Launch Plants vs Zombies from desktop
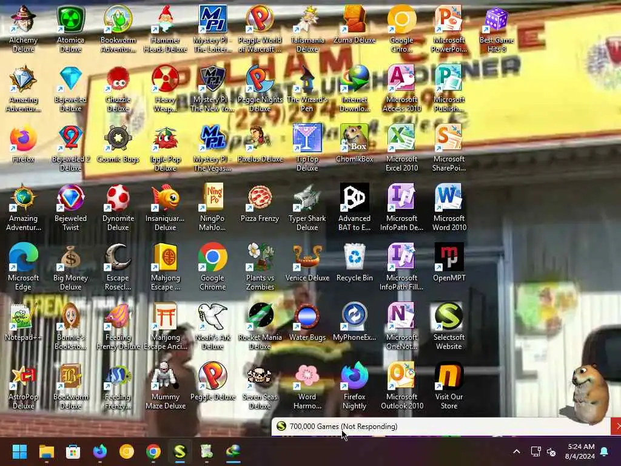This screenshot has width=621, height=466. pyautogui.click(x=260, y=267)
